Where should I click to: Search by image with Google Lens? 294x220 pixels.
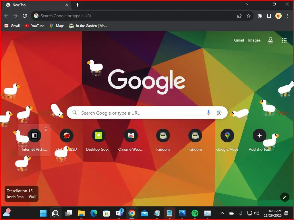[x=219, y=113]
